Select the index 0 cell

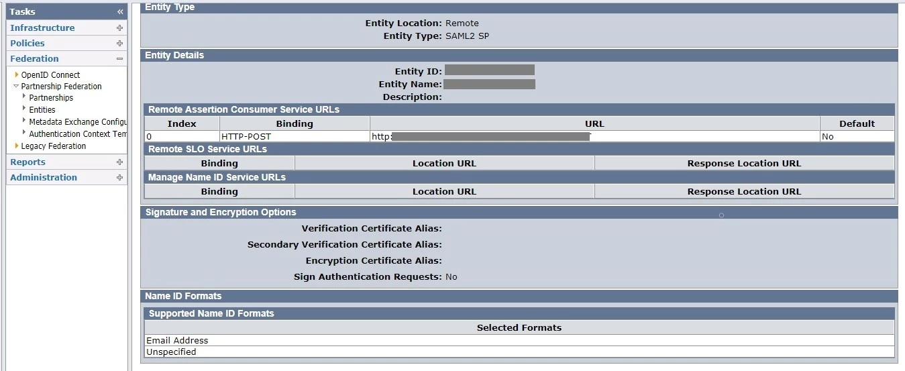click(x=182, y=136)
